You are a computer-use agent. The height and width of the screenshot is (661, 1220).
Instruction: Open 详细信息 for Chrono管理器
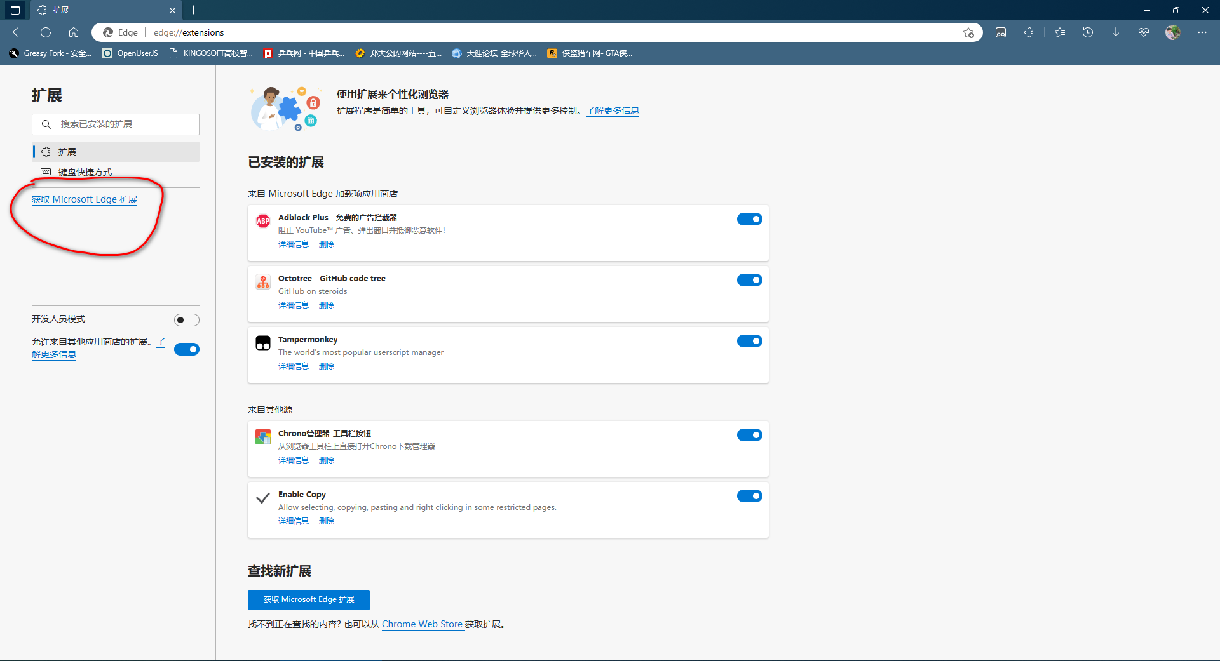[x=294, y=460]
